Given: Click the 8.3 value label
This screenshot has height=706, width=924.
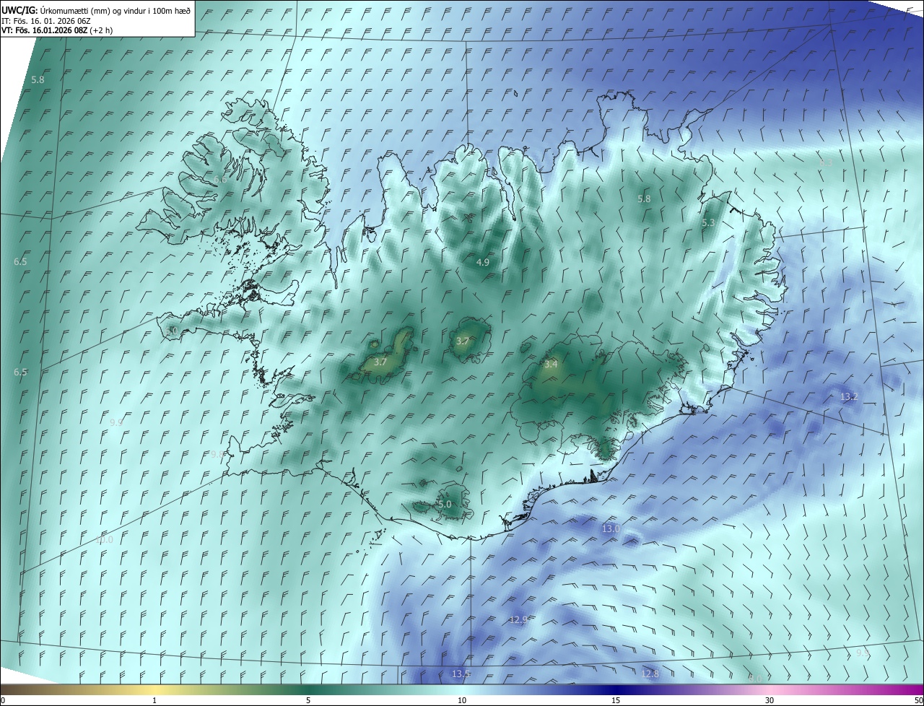Looking at the screenshot, I should [825, 163].
